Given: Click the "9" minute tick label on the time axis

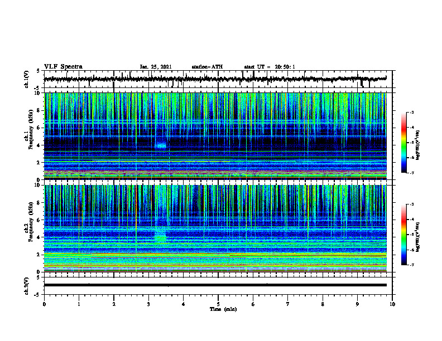Looking at the screenshot, I should point(357,304).
